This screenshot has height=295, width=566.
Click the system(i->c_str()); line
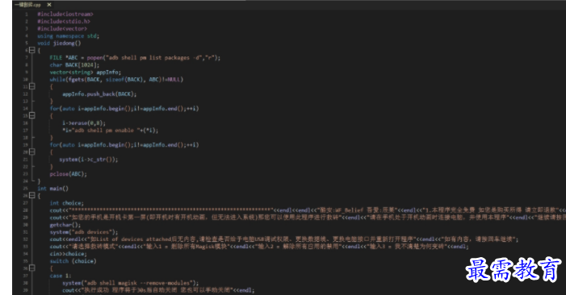point(89,160)
